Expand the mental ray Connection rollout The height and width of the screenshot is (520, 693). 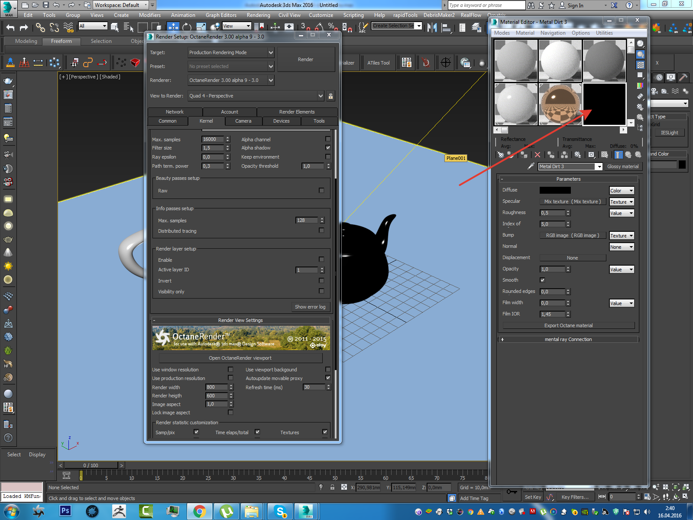[568, 339]
